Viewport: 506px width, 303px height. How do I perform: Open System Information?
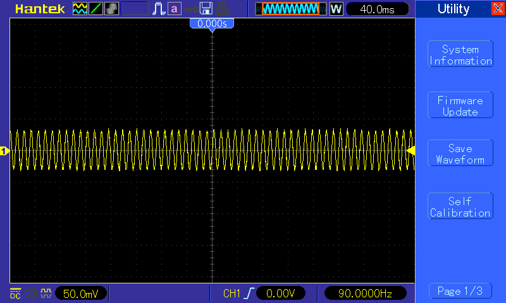tap(460, 54)
